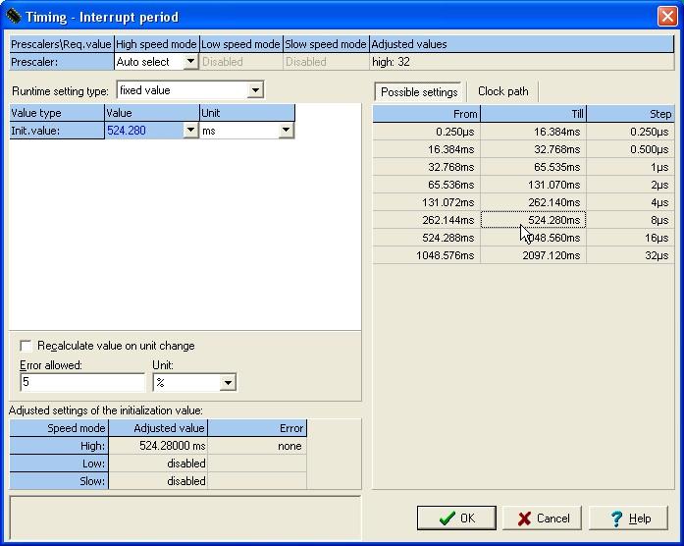
Task: Click the 524.280 Init.value cell
Action: pos(144,131)
